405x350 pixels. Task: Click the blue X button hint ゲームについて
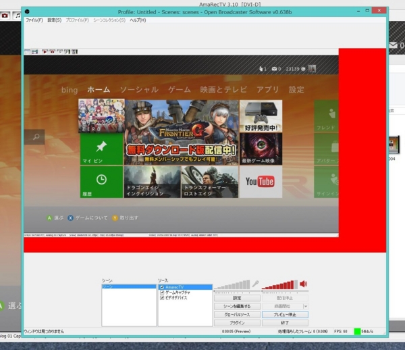point(70,218)
